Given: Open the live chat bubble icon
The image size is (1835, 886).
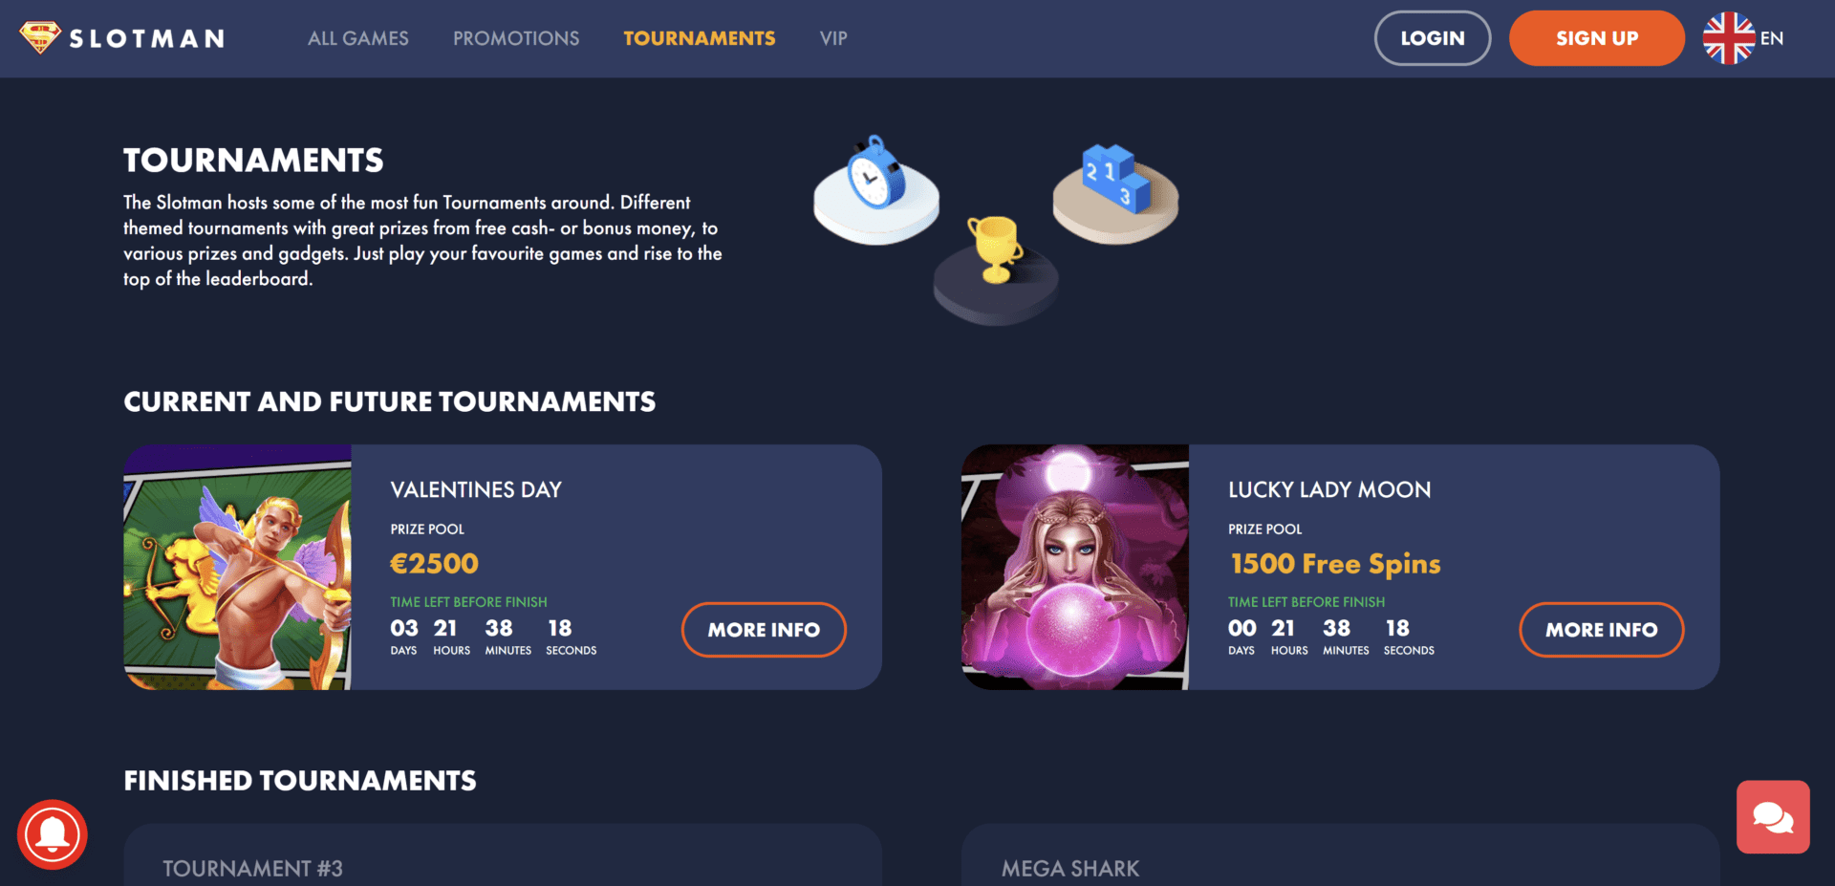Looking at the screenshot, I should [x=1773, y=817].
